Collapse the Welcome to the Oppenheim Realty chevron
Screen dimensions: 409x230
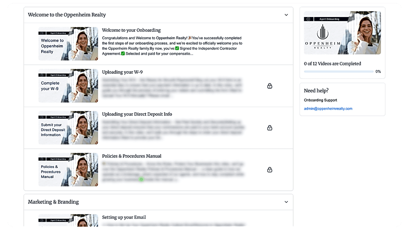pos(286,15)
